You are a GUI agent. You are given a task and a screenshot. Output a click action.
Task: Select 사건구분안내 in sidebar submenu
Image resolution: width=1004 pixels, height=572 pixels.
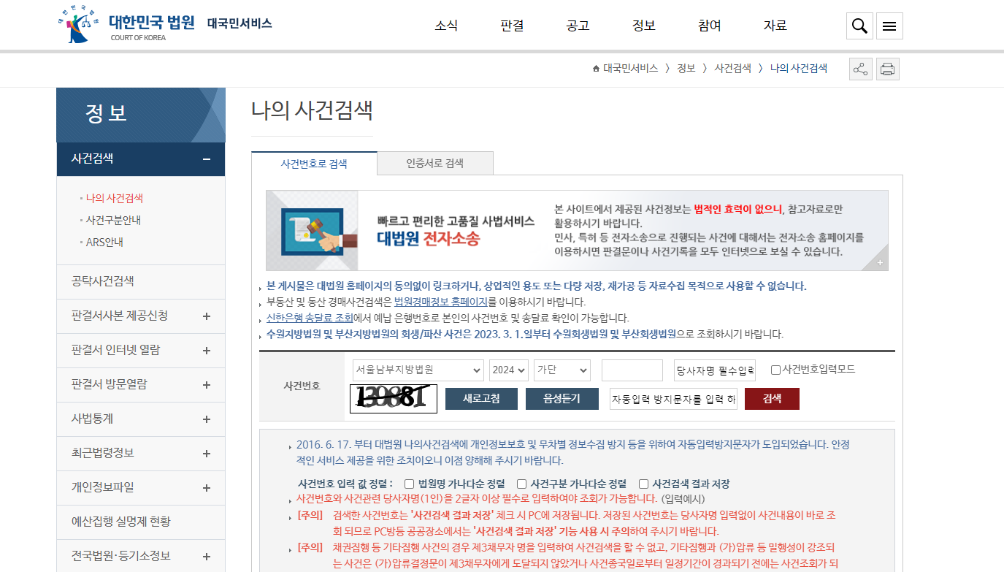click(113, 220)
